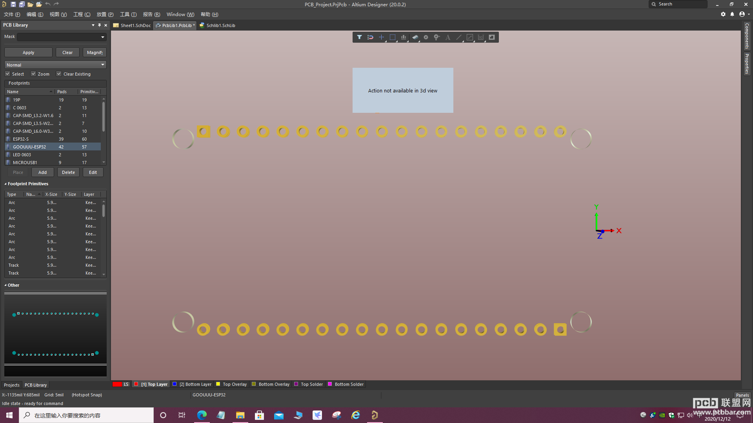Open account dropdown arrow at top right
The width and height of the screenshot is (753, 423).
[749, 14]
